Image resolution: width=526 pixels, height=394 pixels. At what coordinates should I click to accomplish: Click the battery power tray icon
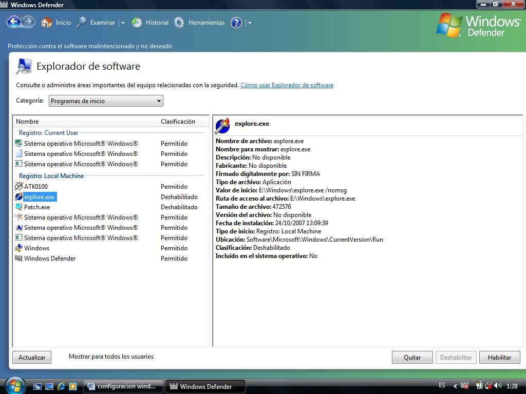click(479, 386)
